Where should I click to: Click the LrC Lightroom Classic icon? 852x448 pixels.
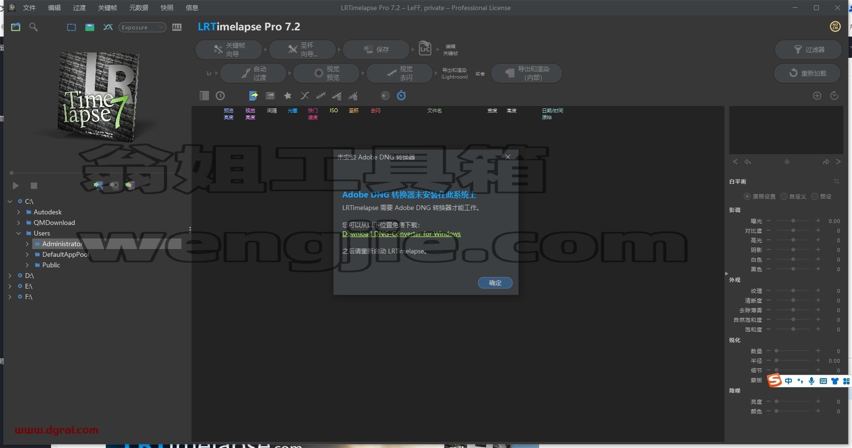point(425,49)
